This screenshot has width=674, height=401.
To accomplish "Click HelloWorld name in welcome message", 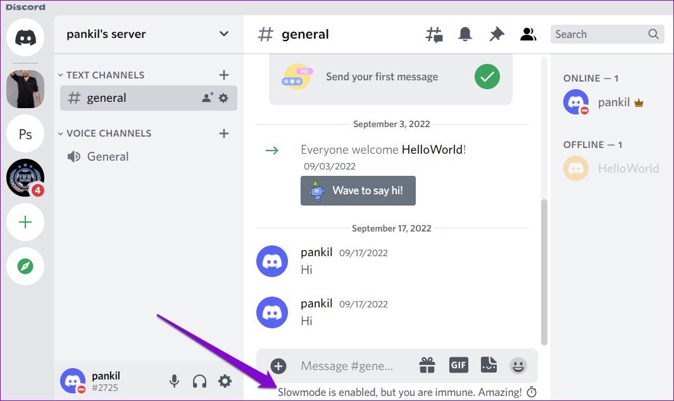I will (432, 149).
